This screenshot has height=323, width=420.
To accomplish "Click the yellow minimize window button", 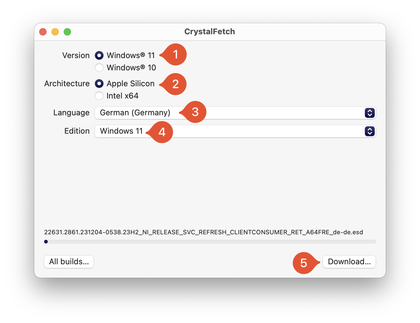I will pos(55,32).
